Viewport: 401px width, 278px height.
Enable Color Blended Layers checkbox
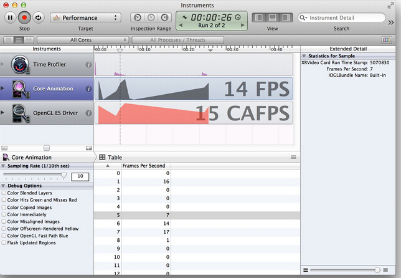[x=4, y=193]
